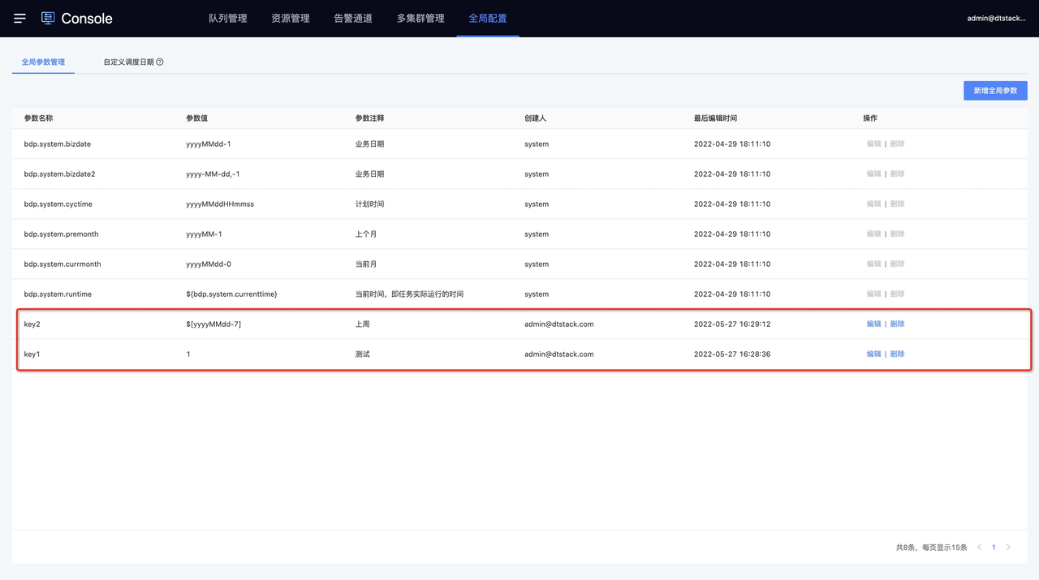Click the 当前时间，即任务实际运行的时间 comment
Viewport: 1039px width, 580px height.
pyautogui.click(x=409, y=294)
